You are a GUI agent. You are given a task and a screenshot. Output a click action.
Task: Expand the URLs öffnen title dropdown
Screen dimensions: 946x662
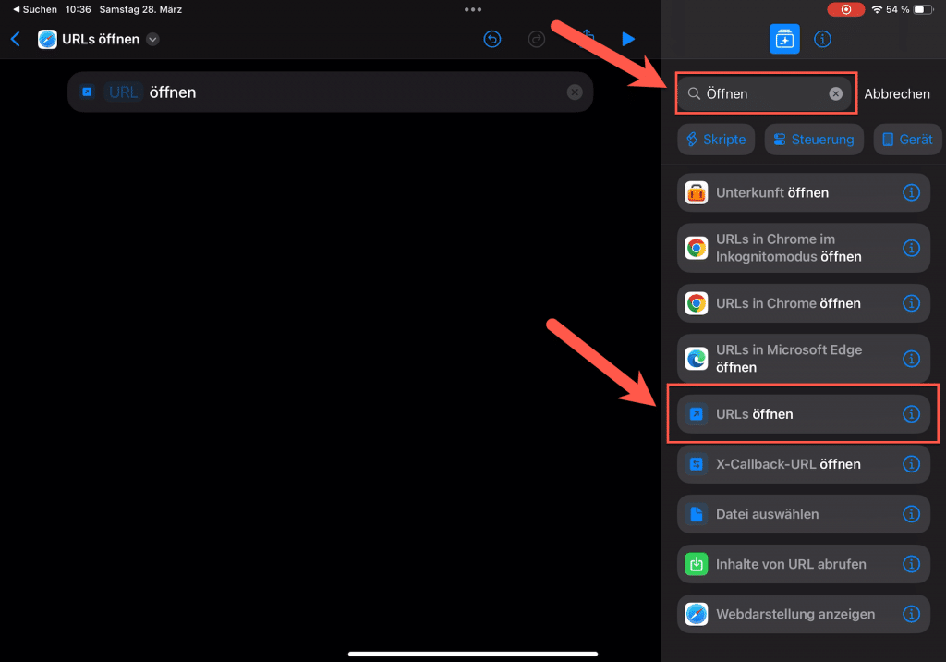tap(153, 39)
